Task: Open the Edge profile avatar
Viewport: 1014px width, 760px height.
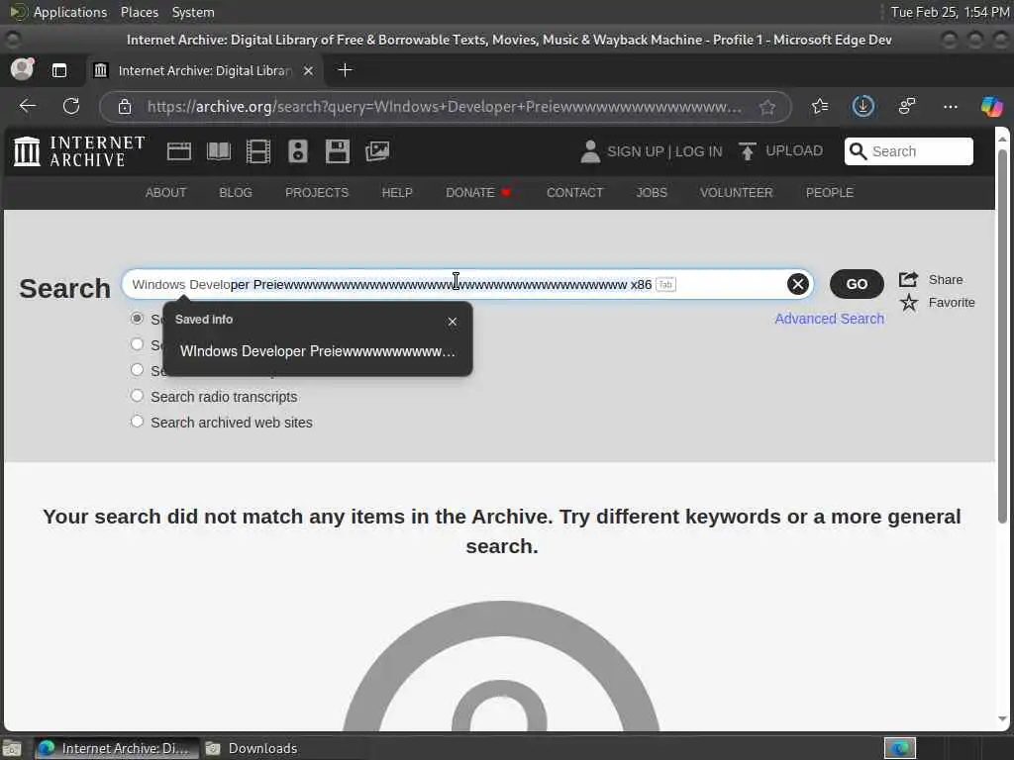Action: point(22,69)
